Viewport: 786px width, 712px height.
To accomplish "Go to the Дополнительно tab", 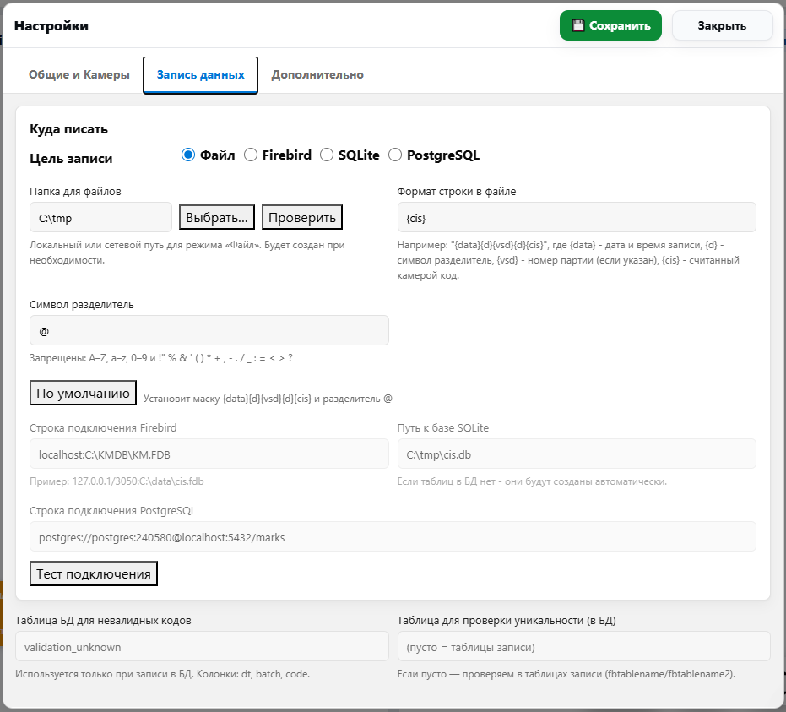I will [x=317, y=74].
